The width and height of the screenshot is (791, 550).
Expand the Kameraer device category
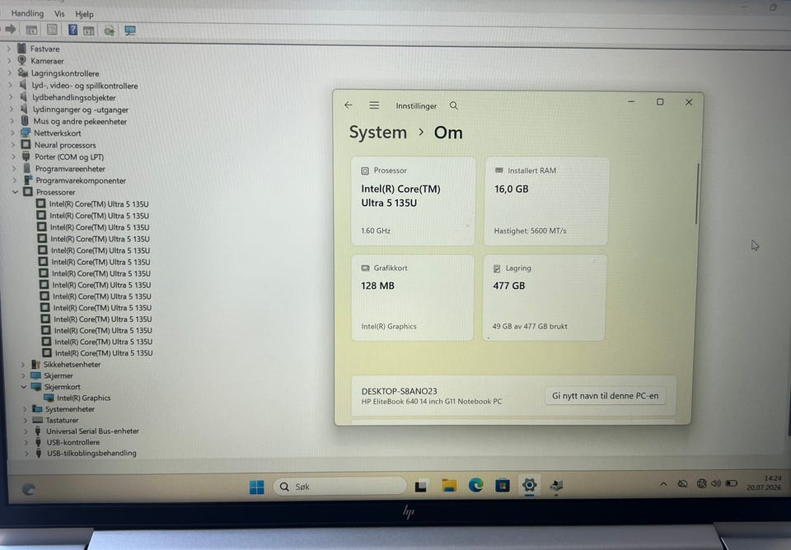click(x=9, y=61)
